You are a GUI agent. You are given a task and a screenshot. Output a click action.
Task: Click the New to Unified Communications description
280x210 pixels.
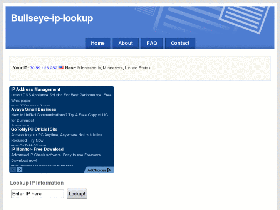[x=59, y=118]
